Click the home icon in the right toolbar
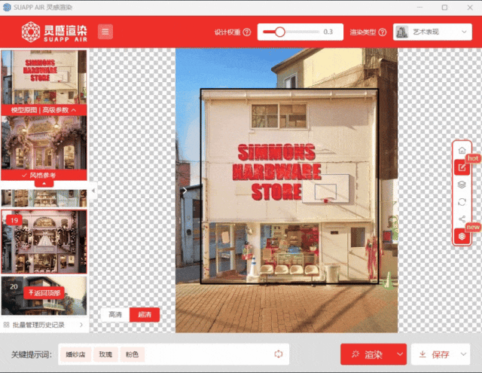This screenshot has height=373, width=482. (x=462, y=151)
